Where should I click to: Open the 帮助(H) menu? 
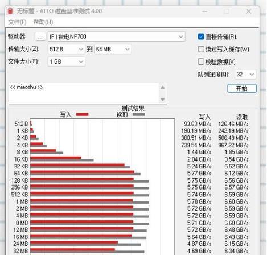click(x=43, y=22)
